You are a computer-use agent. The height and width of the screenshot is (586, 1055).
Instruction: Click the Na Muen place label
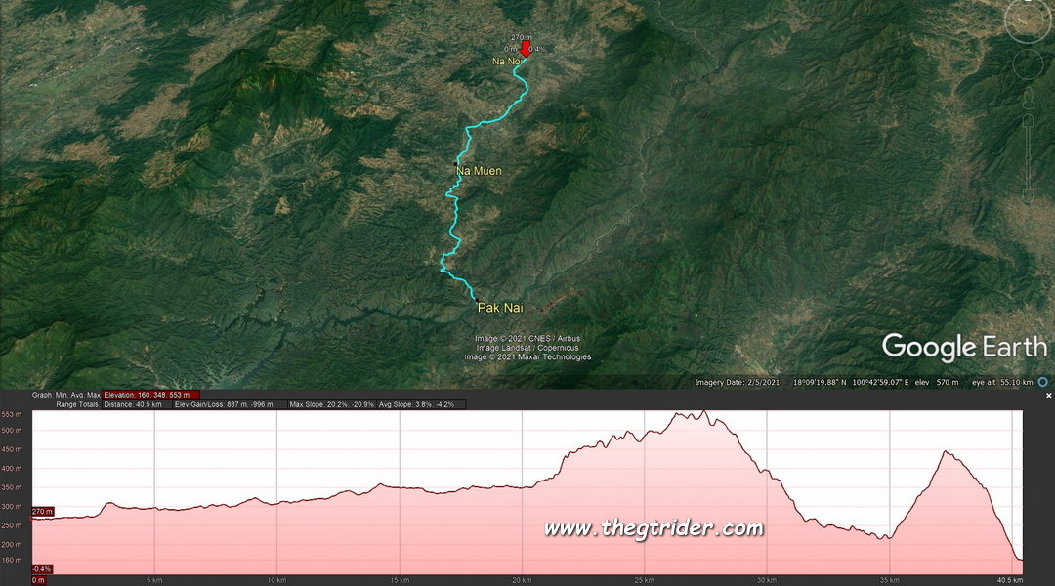pyautogui.click(x=479, y=171)
